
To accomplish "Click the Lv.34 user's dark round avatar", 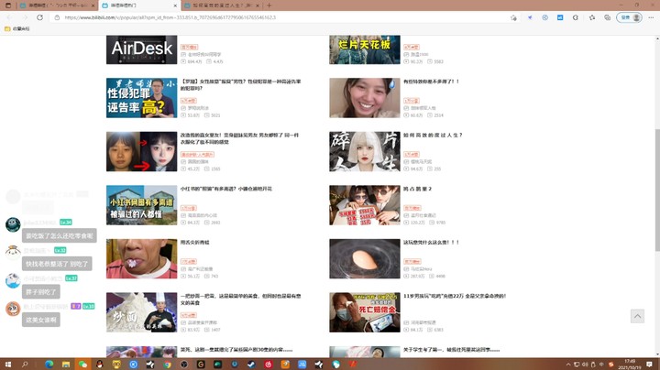I will pyautogui.click(x=13, y=224).
